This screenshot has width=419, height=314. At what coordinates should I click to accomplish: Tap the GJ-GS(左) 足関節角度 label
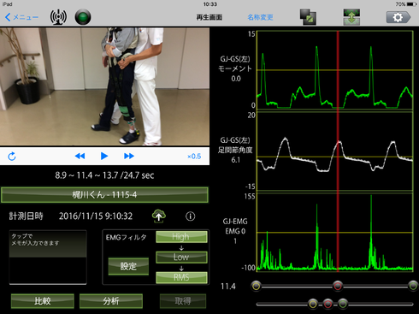[235, 150]
